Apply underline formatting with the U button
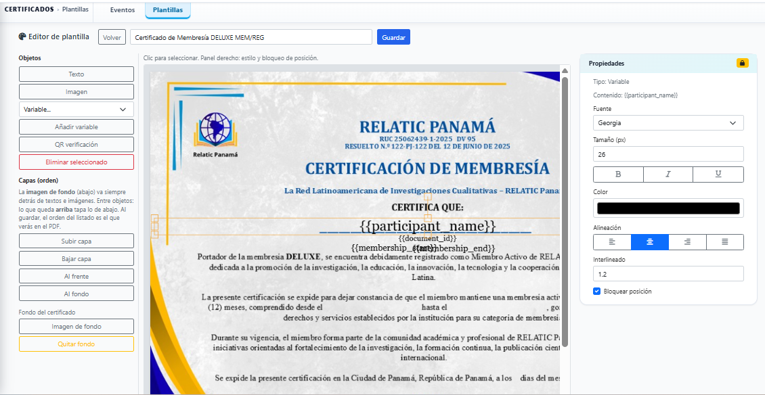Screen dimensions: 765x395 (x=718, y=174)
